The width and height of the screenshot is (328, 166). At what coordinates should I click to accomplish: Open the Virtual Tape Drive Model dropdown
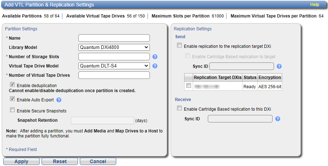tap(114, 66)
